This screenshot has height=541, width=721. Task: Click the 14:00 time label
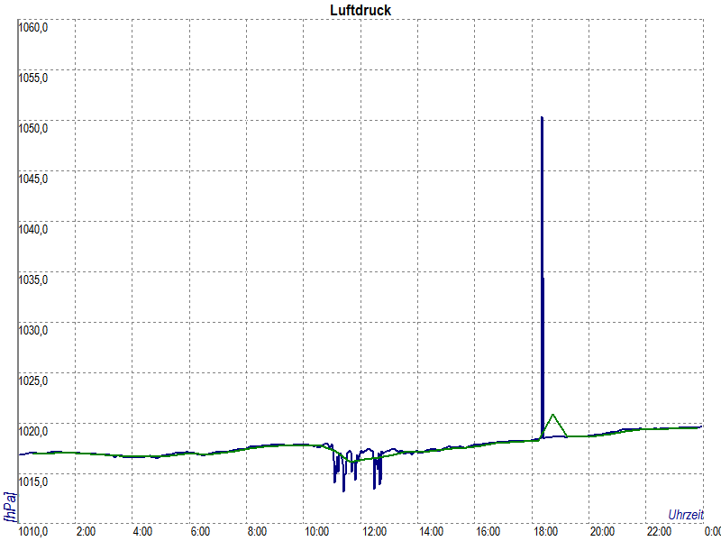coord(432,532)
